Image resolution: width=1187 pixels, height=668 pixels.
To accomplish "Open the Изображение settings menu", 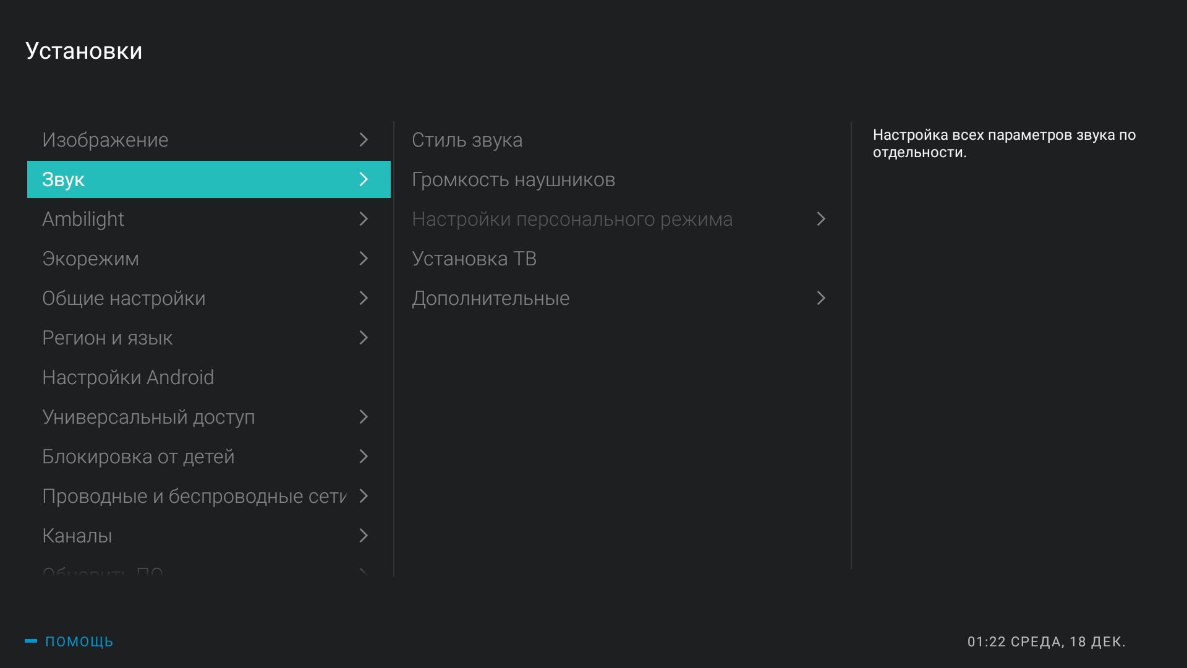I will coord(209,140).
